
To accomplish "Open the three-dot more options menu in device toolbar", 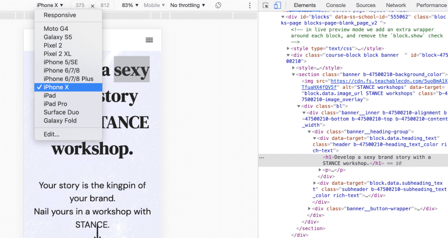I will coord(250,5).
